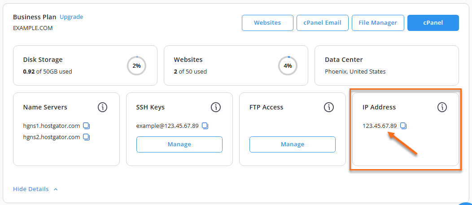Open the Websites button
Screen dimensions: 472x205
pos(267,23)
